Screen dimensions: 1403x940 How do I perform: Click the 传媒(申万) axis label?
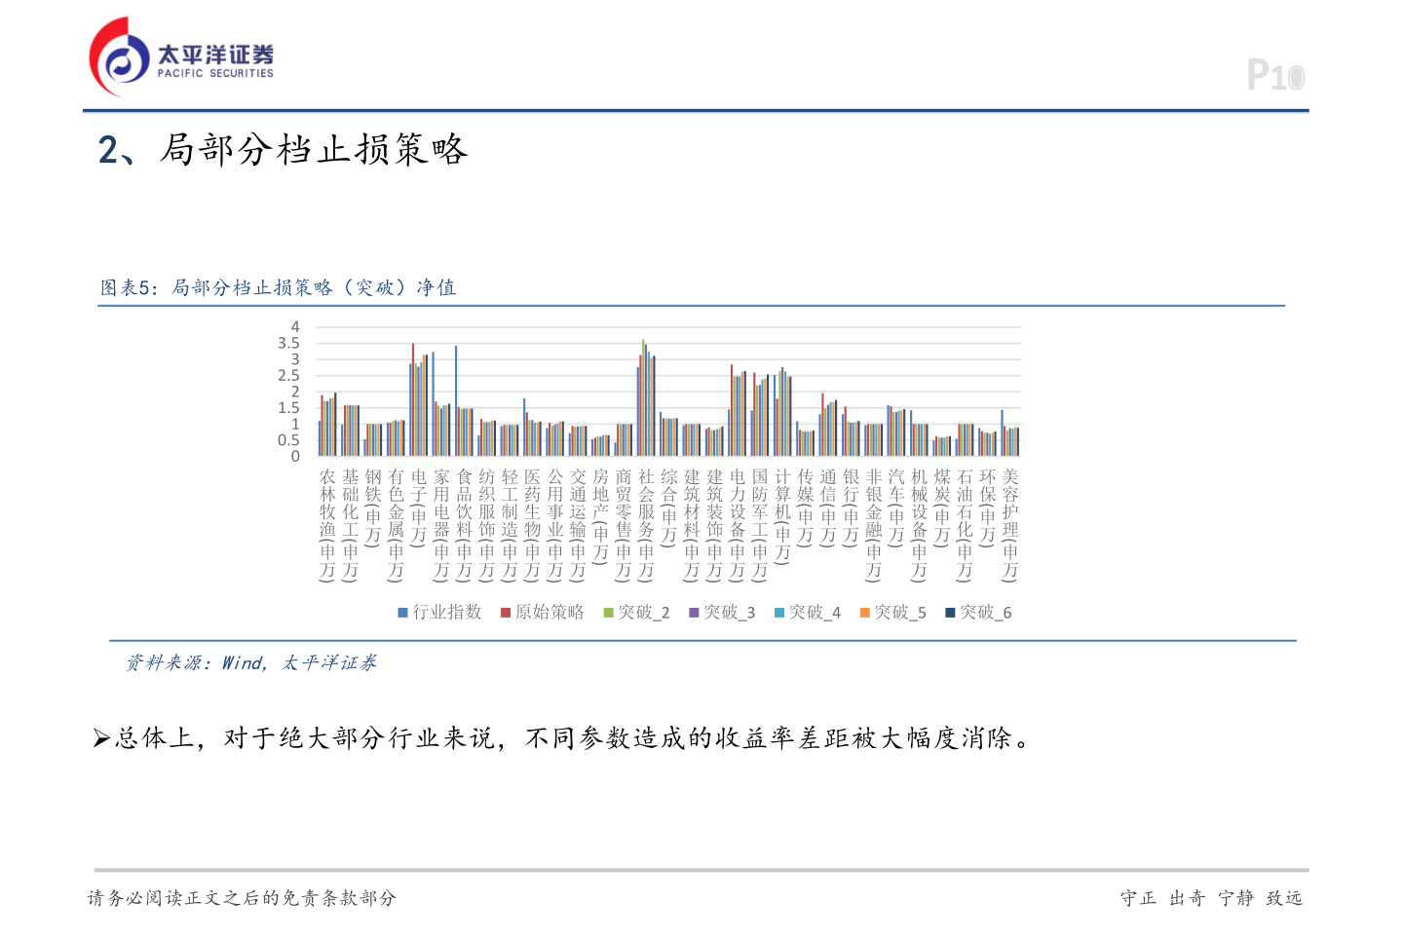click(806, 507)
